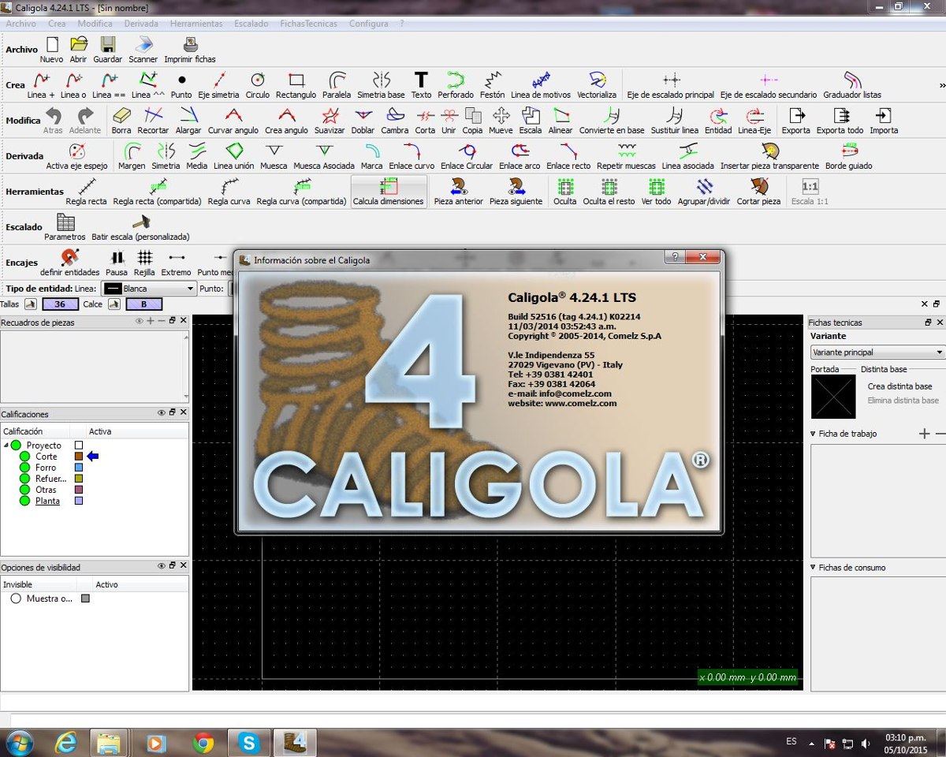Open the Configura menu
This screenshot has height=757, width=946.
368,24
